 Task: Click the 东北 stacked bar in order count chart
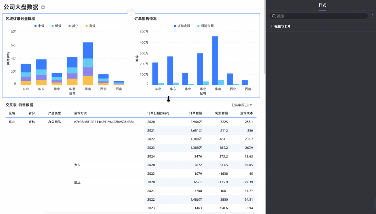pyautogui.click(x=26, y=74)
